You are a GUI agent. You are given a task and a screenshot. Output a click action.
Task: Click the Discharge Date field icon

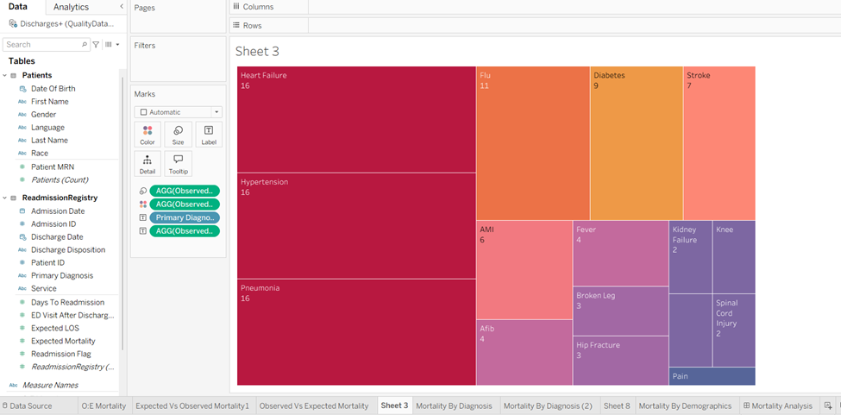[x=22, y=237]
